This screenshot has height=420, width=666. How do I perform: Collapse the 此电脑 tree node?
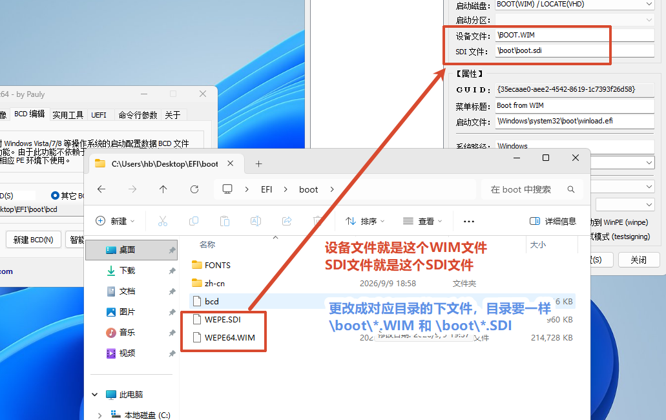click(x=95, y=395)
